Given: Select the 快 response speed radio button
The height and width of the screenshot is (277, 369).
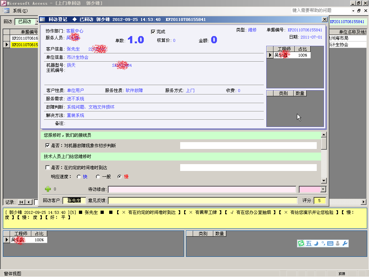Looking at the screenshot, I should (79, 177).
